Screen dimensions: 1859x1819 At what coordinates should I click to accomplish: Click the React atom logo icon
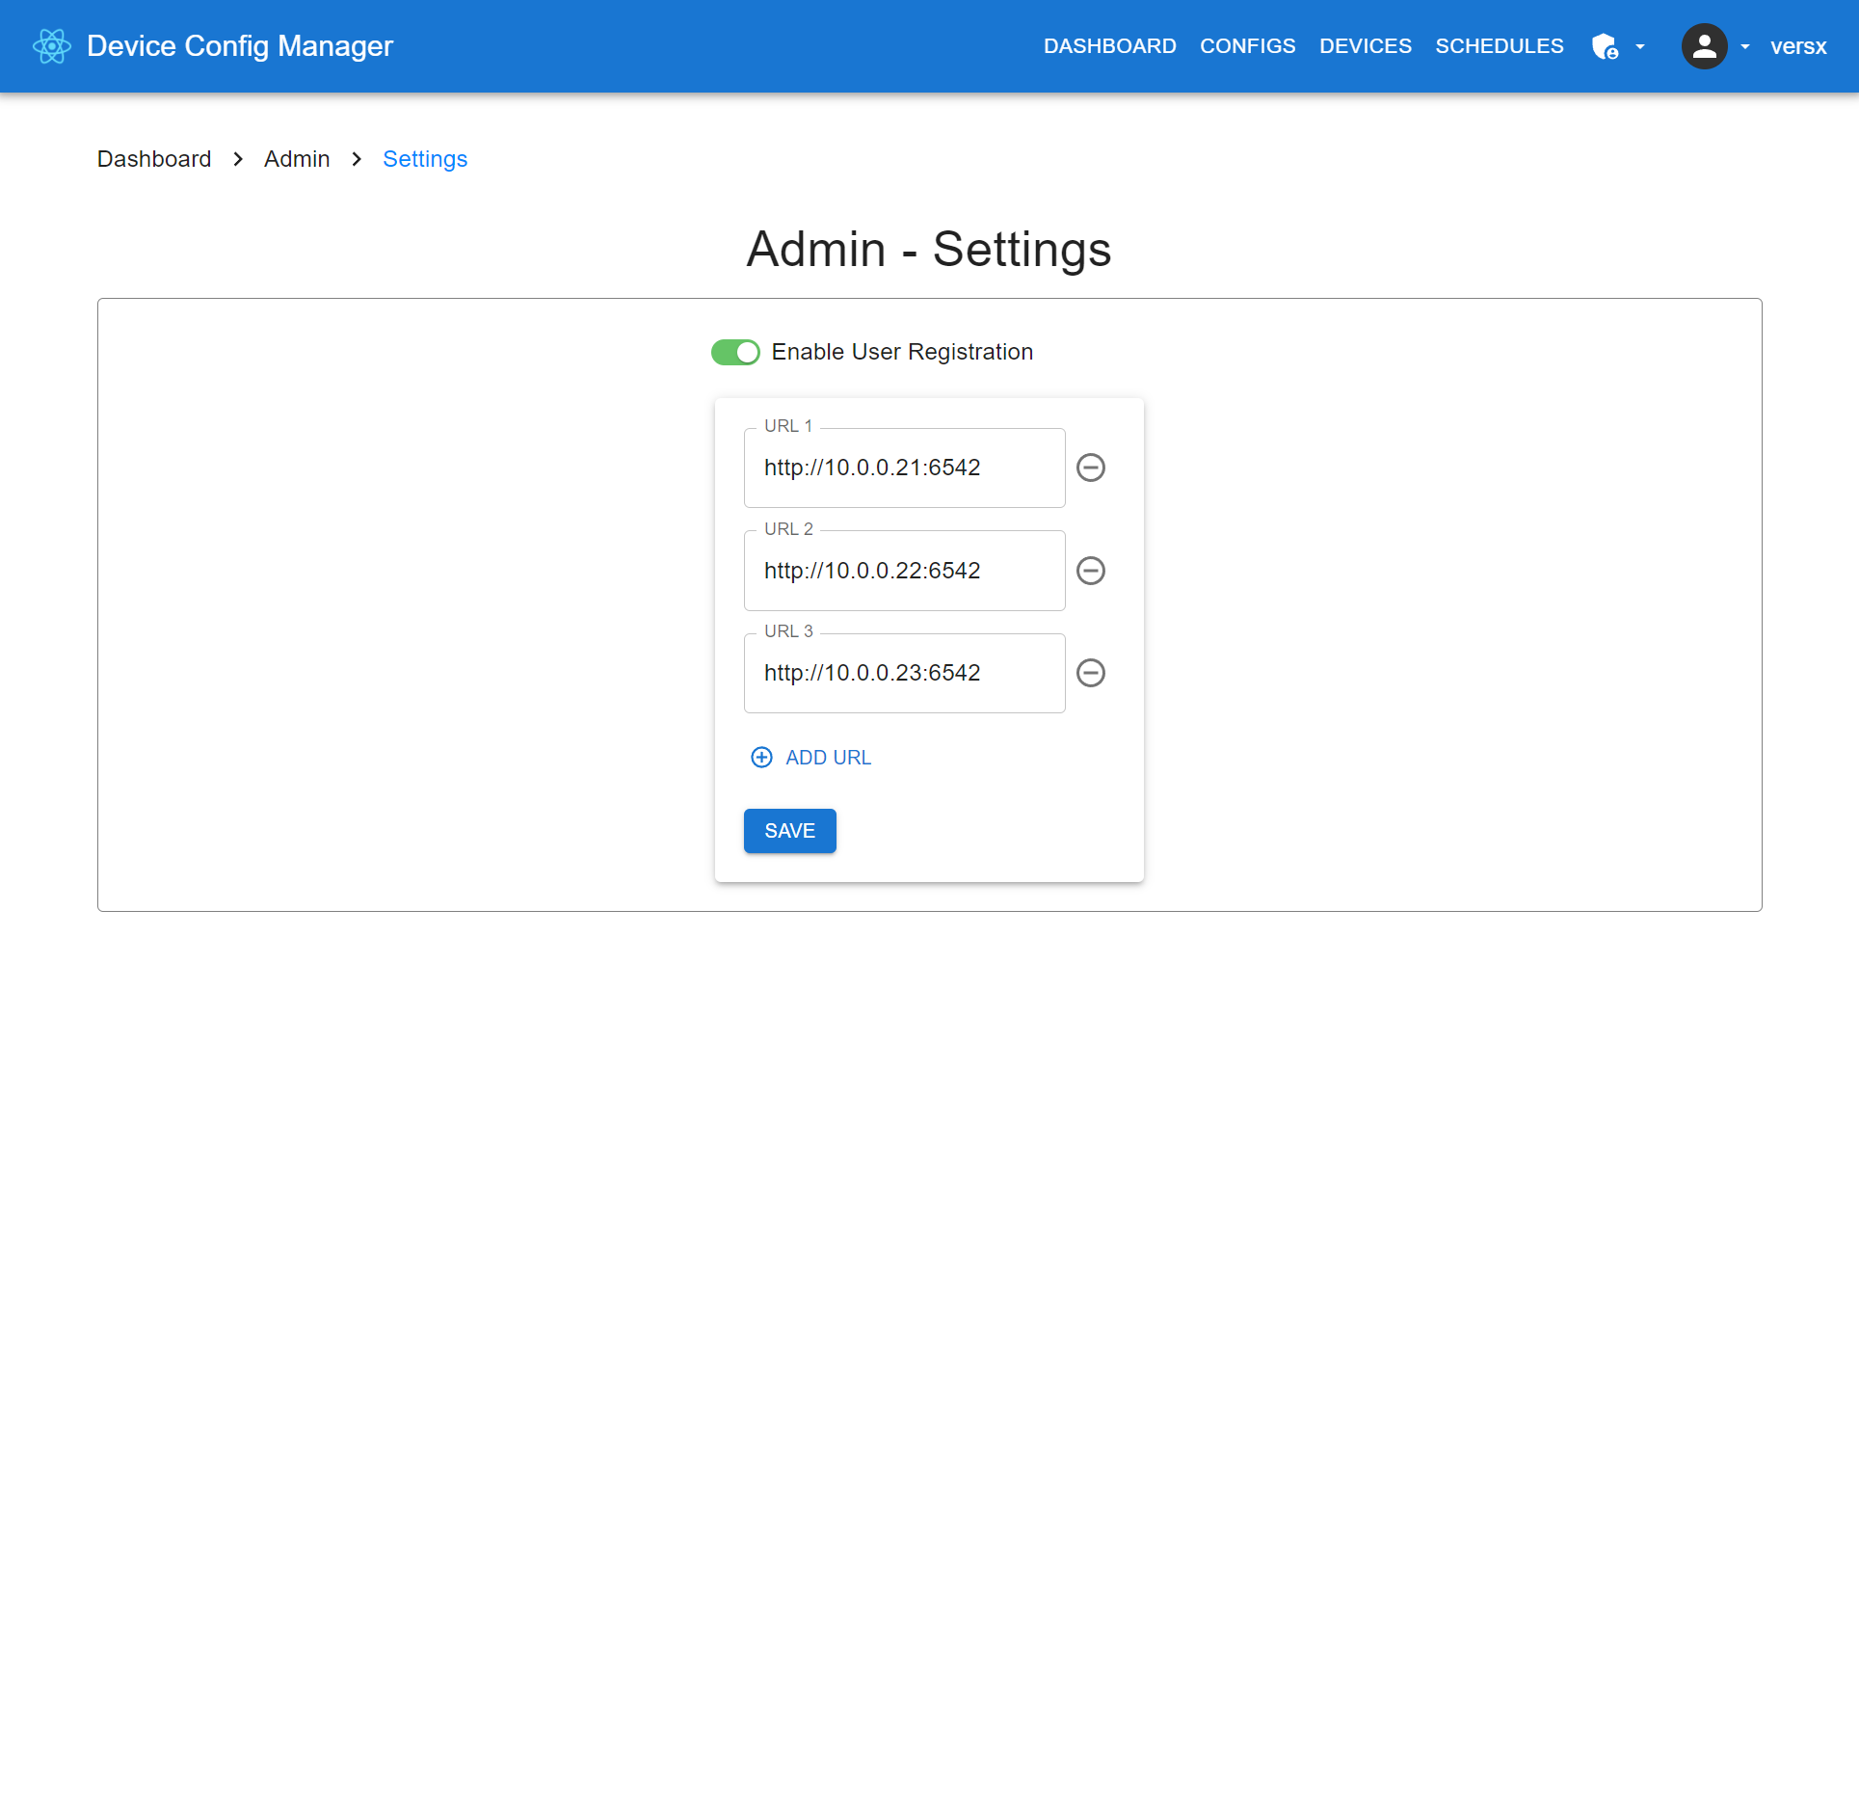pyautogui.click(x=52, y=46)
